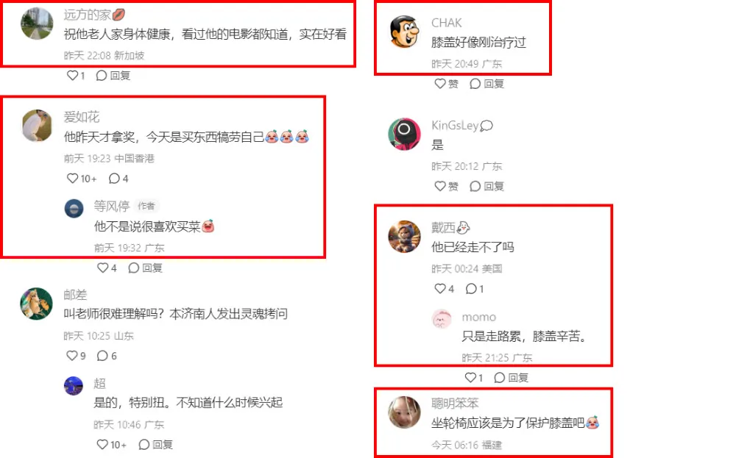Screen dimensions: 736x458
Task: Expand the 6 replies under 邮差's comment
Action: tap(107, 356)
